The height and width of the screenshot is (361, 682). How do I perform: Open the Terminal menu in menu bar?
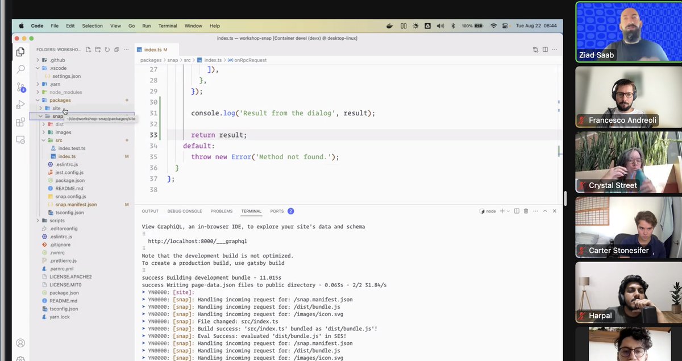(168, 26)
